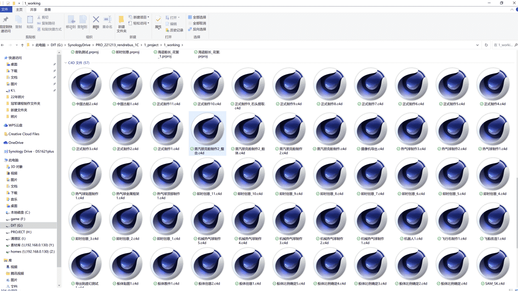Image resolution: width=518 pixels, height=291 pixels.
Task: Select the 摄像机导出.c4d file icon
Action: 371,129
